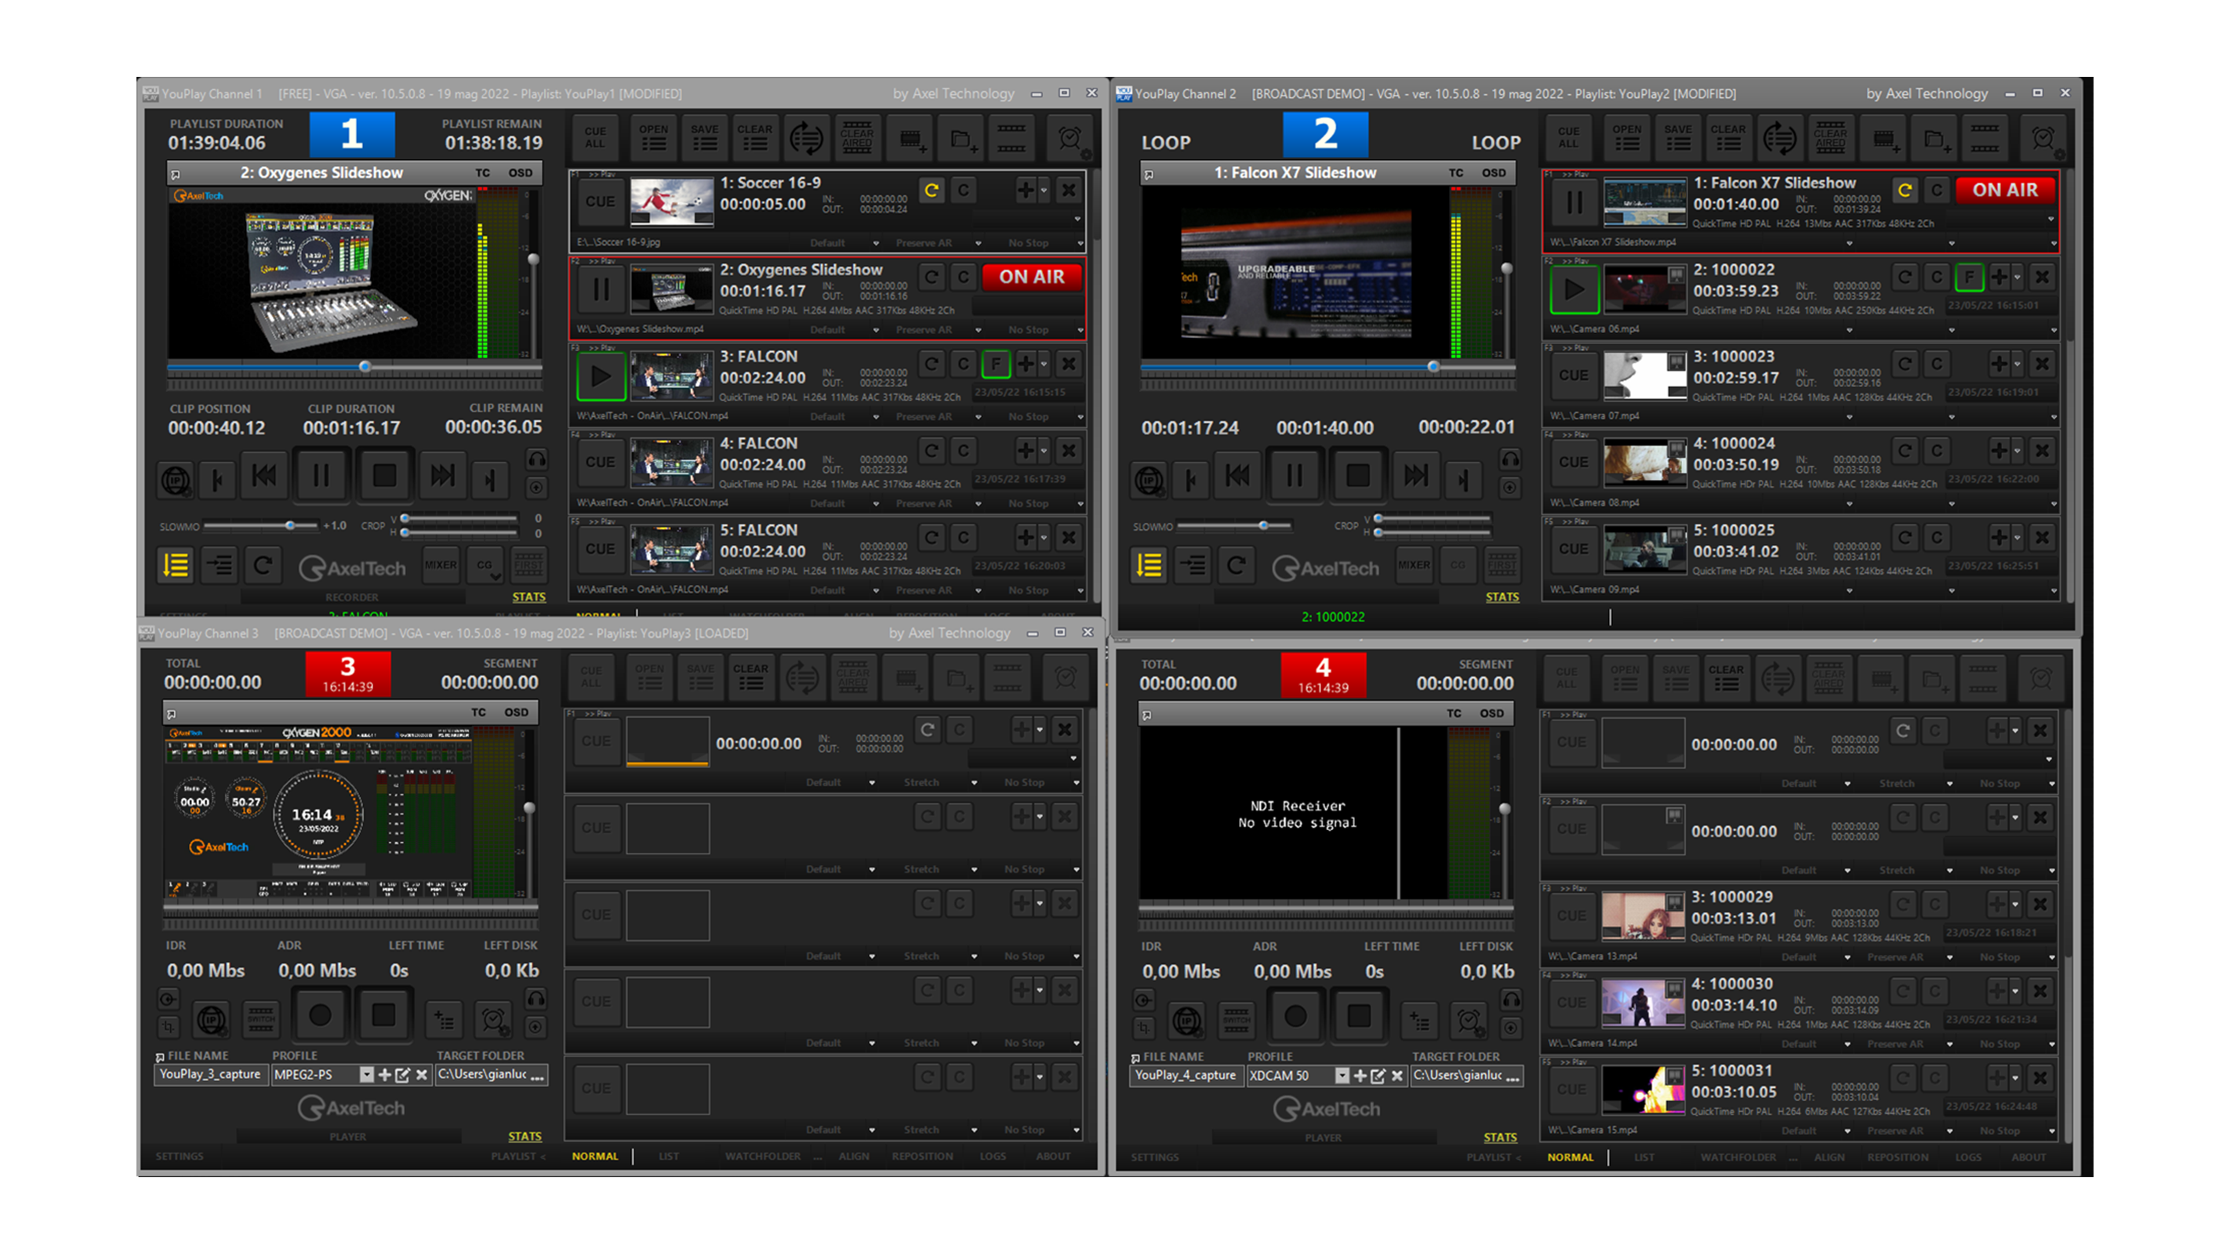
Task: Click the green F flag on 3: FALCON
Action: (996, 364)
